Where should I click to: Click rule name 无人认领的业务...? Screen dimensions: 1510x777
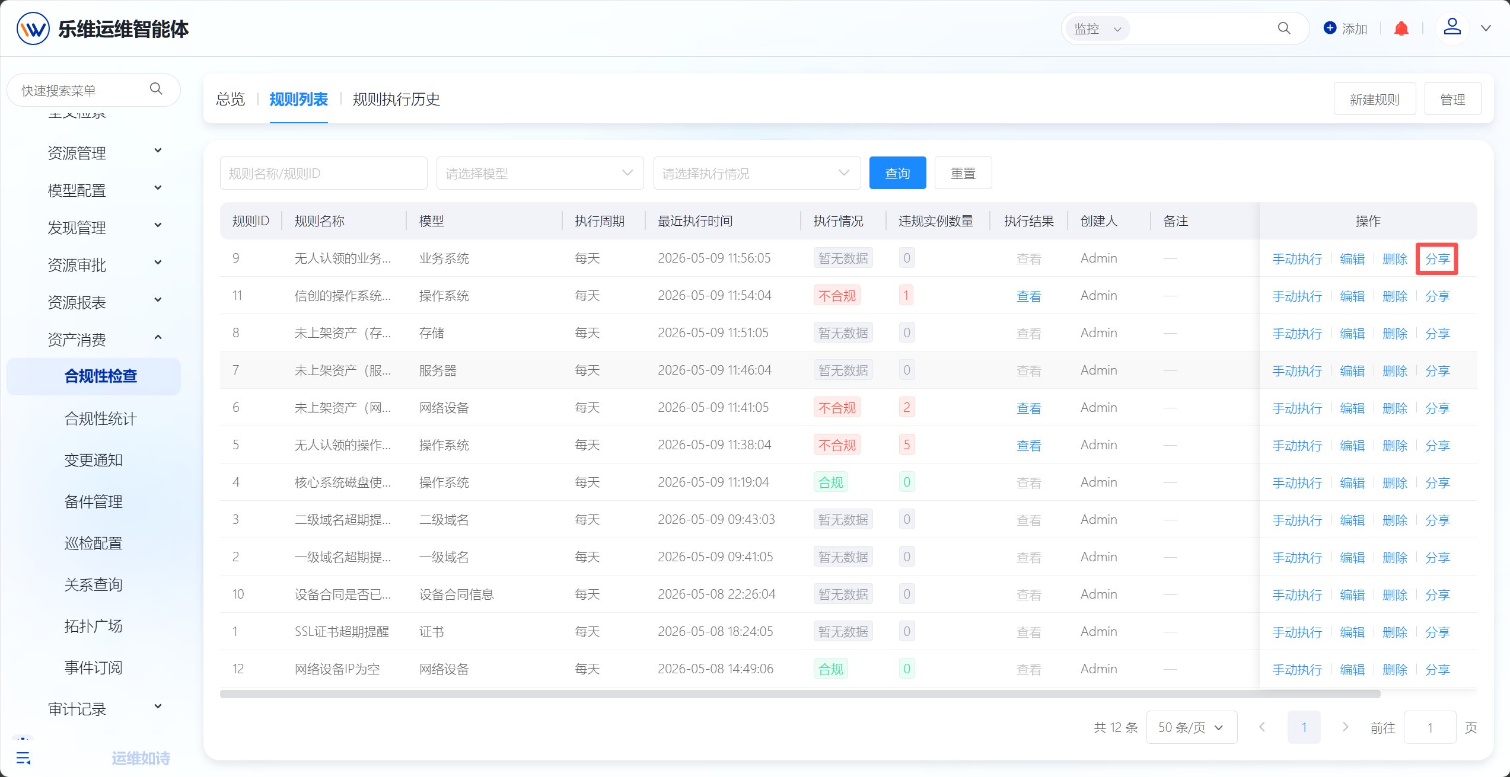click(x=342, y=258)
